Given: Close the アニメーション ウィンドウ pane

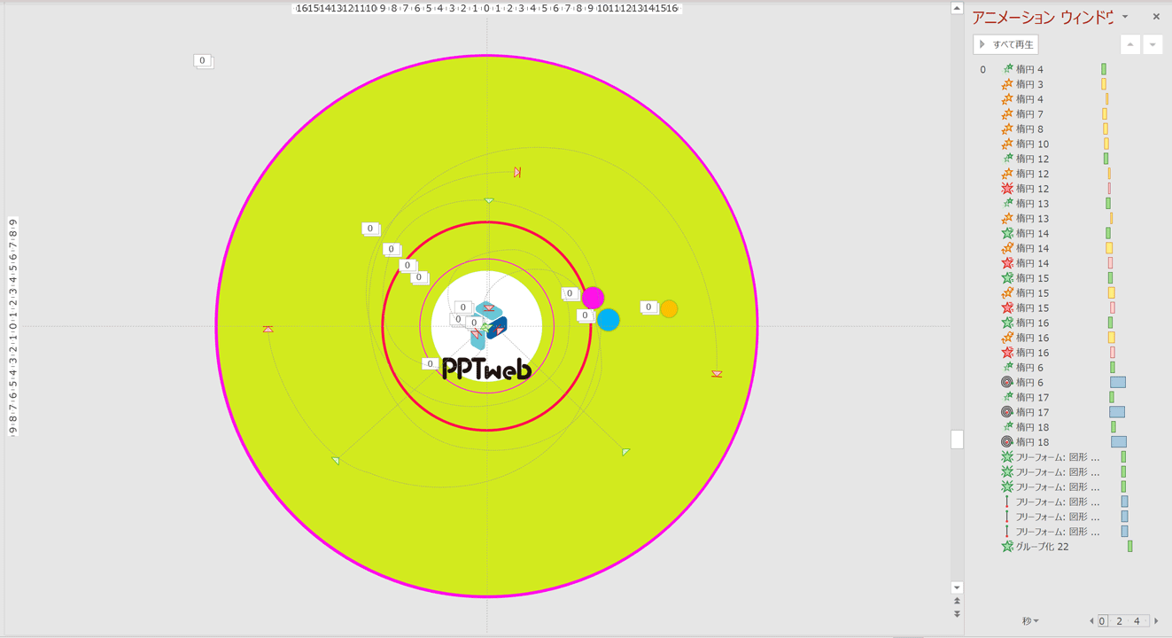Looking at the screenshot, I should click(1155, 17).
